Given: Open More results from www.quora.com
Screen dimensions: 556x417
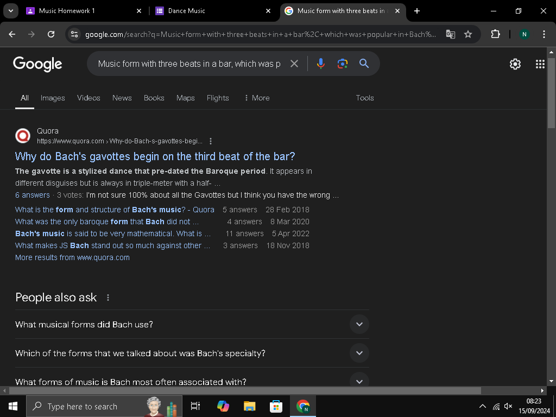Looking at the screenshot, I should tap(72, 257).
